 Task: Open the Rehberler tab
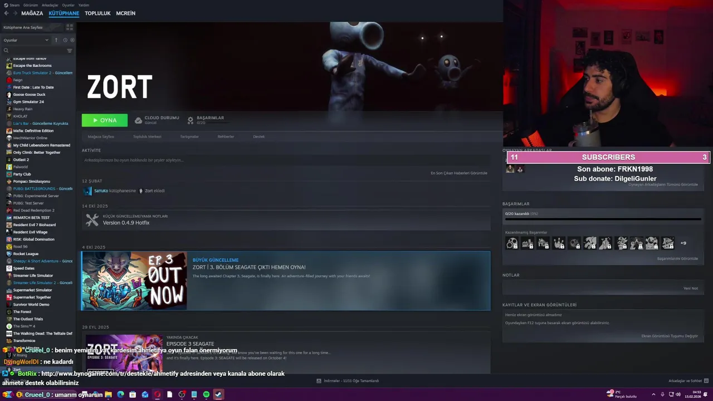point(226,136)
